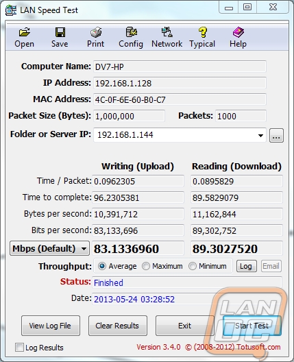
Task: Click LAN Speed Test title bar icon
Action: coord(11,10)
